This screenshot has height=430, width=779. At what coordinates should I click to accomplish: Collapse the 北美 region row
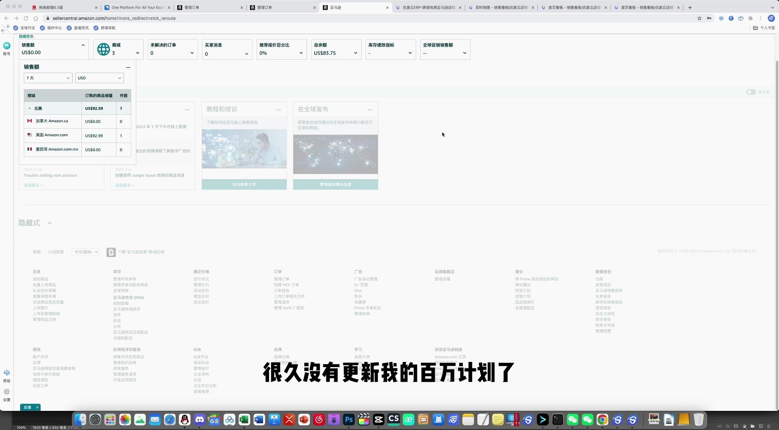(x=30, y=108)
